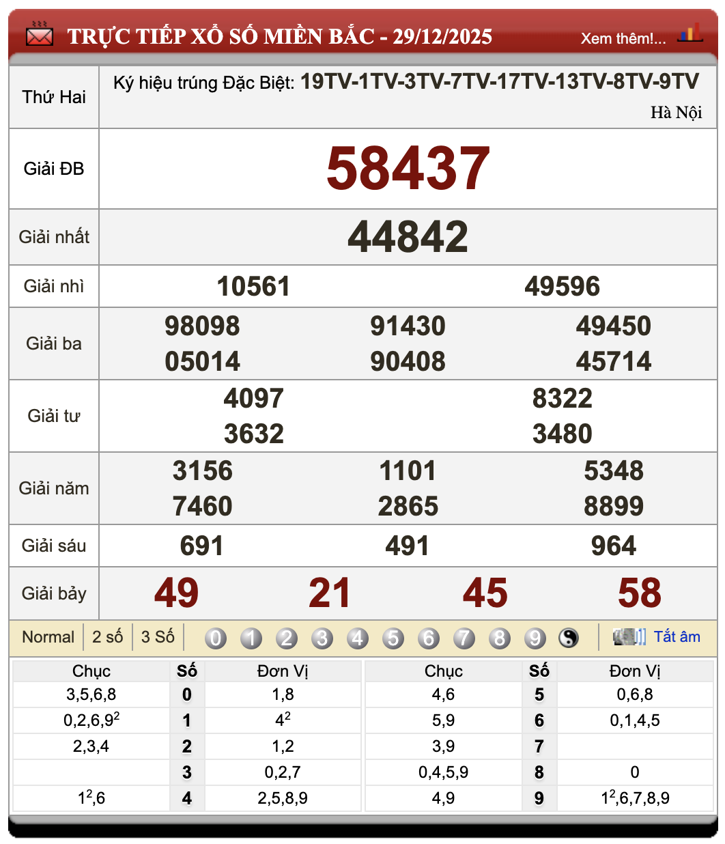Click the envelope mail icon in header

click(x=39, y=35)
